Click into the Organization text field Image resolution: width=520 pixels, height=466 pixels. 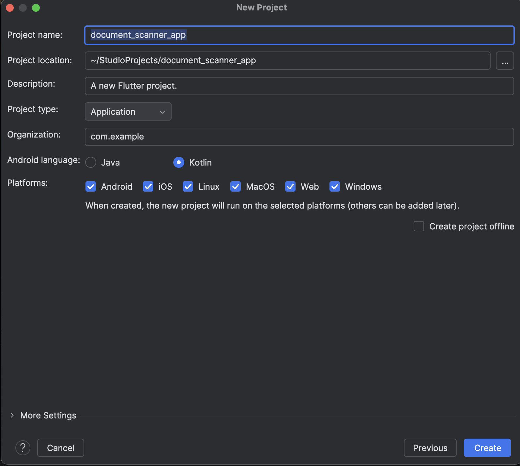click(299, 137)
